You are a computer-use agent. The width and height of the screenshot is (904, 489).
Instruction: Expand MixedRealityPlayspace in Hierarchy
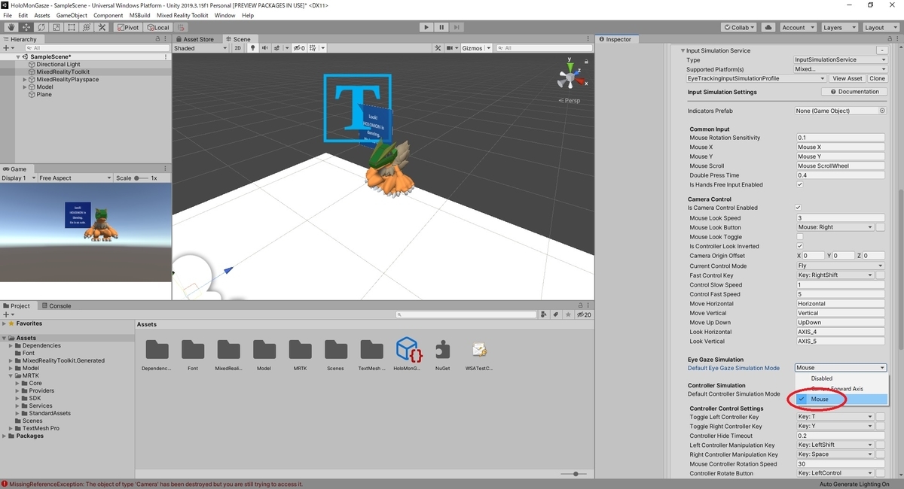pyautogui.click(x=25, y=80)
